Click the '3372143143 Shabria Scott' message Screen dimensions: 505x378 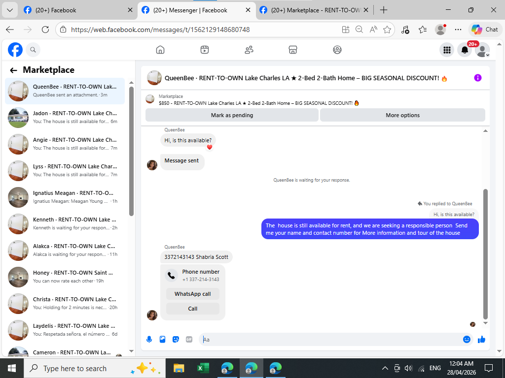[x=196, y=257]
